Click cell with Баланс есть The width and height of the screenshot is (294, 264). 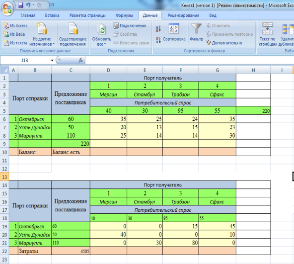pos(71,152)
